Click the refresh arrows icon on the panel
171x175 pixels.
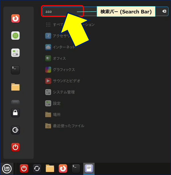pyautogui.click(x=37, y=168)
